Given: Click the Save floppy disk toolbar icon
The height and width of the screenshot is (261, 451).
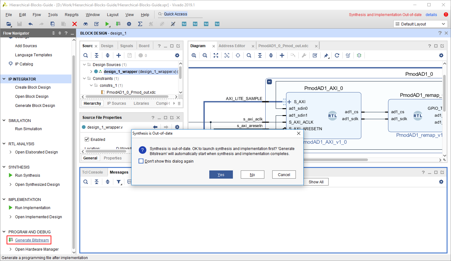Looking at the screenshot, I should click(x=20, y=24).
